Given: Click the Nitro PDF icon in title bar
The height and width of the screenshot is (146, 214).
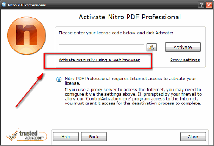Looking at the screenshot, I should click(4, 5).
